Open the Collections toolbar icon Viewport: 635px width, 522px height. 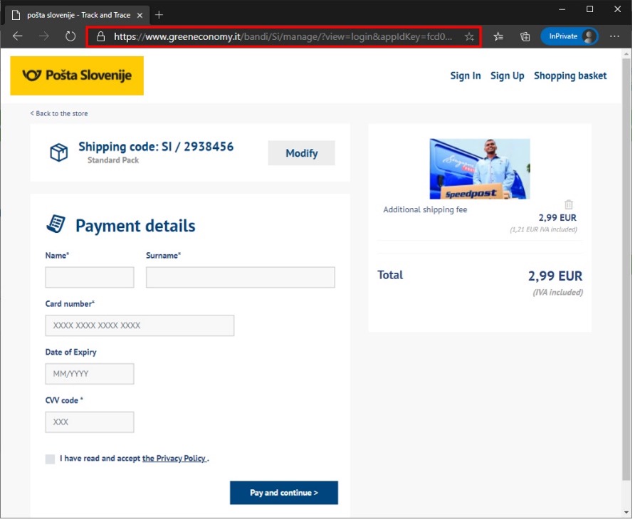coord(525,36)
